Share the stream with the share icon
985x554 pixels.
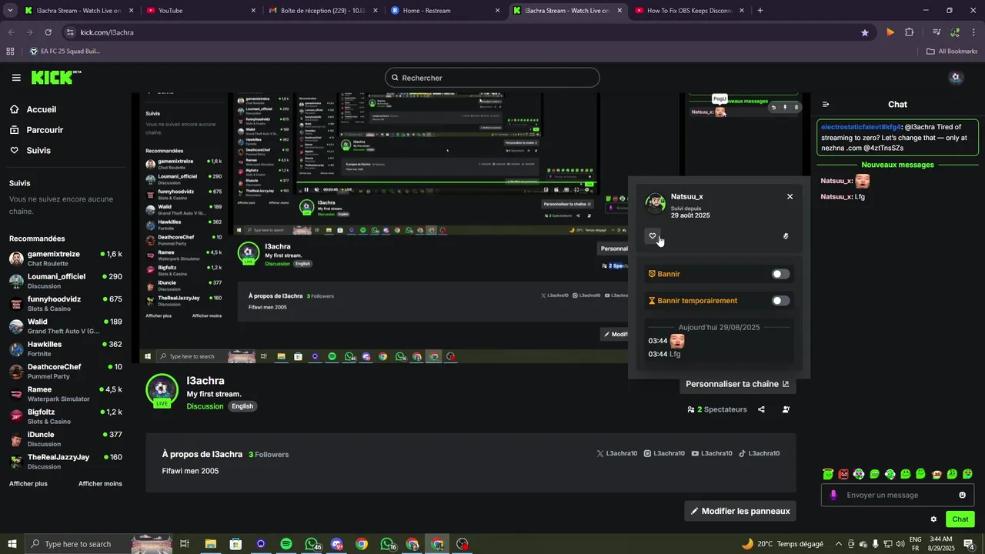(x=761, y=409)
